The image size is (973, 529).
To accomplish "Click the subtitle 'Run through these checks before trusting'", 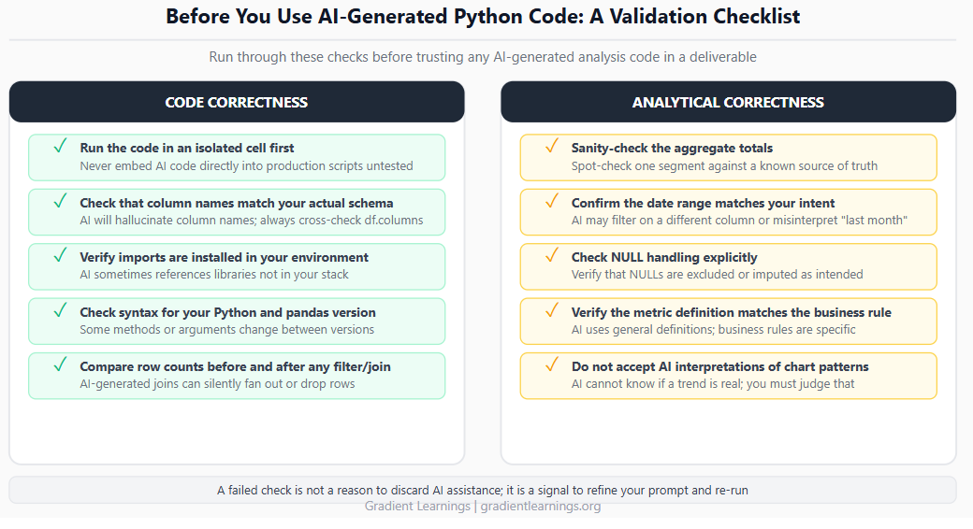I will [482, 57].
